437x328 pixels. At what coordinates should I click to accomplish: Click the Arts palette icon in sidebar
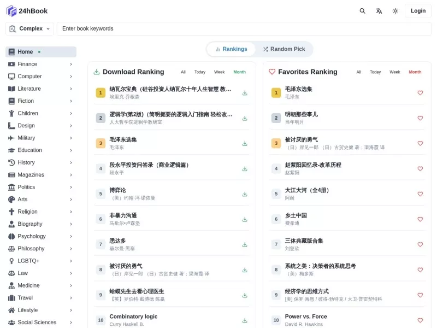(x=11, y=200)
